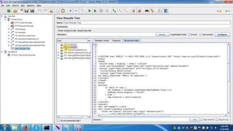Click the Copy toolbar icon
This screenshot has height=131, width=233.
click(x=57, y=11)
